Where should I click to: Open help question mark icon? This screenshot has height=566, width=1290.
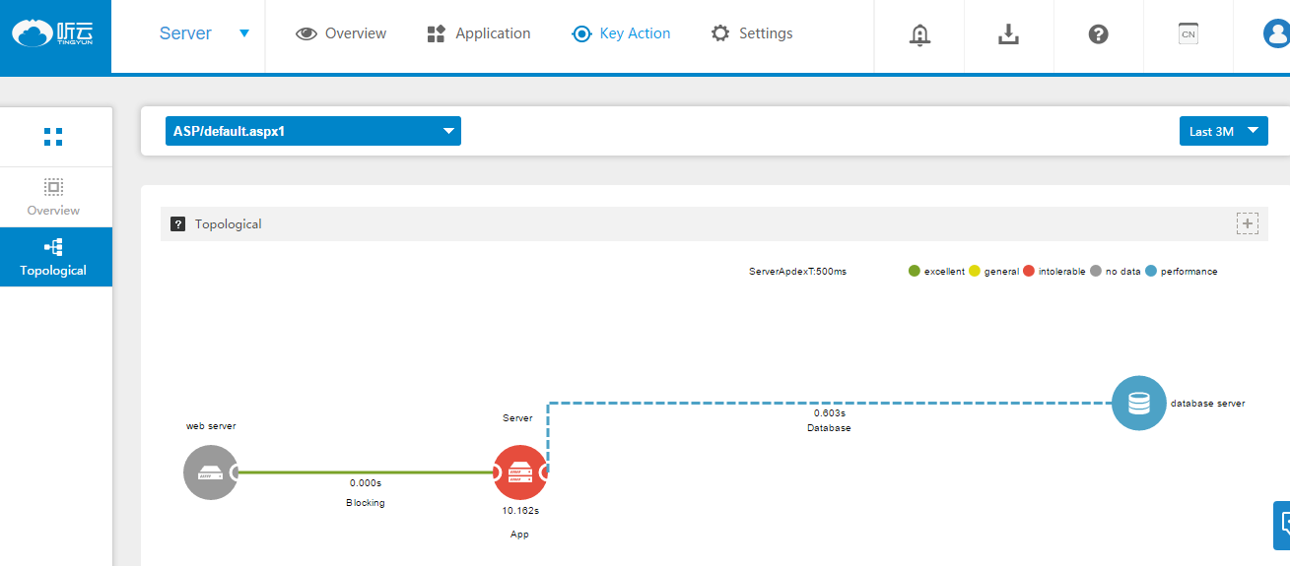pyautogui.click(x=1098, y=34)
